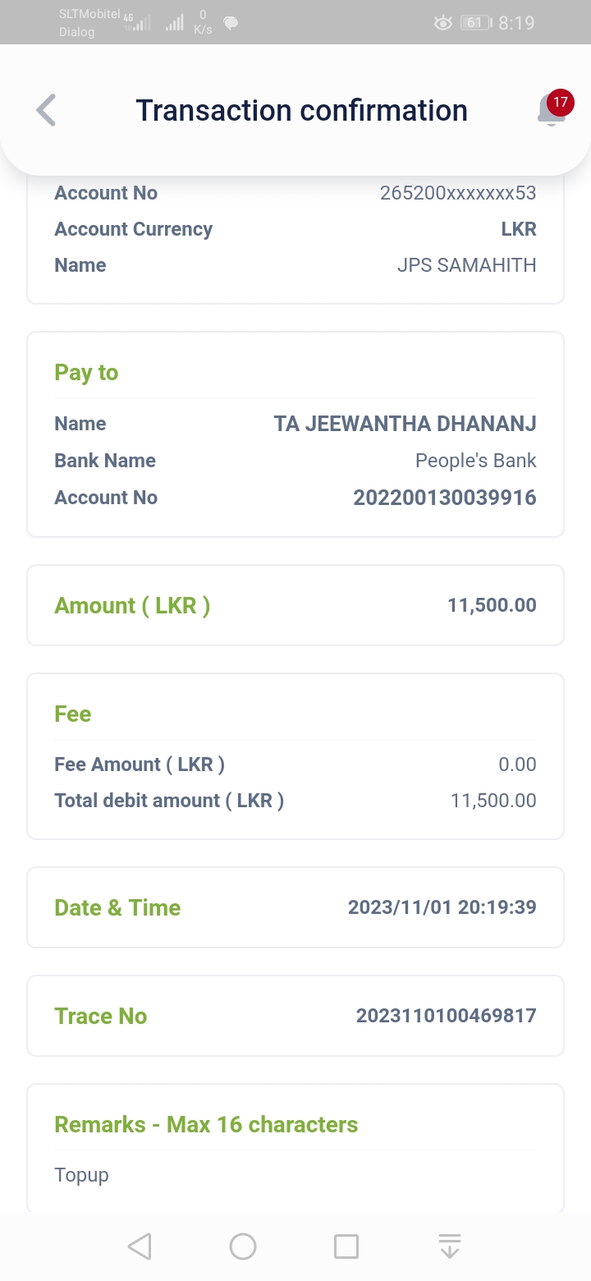Screen dimensions: 591x1281
Task: Tap the masked source account number
Action: pos(457,193)
